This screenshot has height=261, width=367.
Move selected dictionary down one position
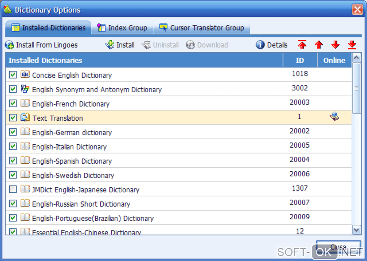click(335, 45)
